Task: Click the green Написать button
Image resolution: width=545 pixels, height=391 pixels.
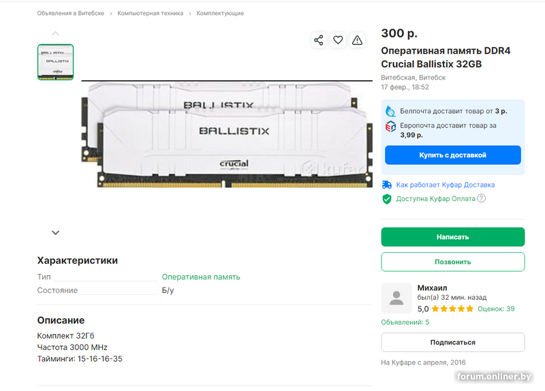Action: [452, 237]
